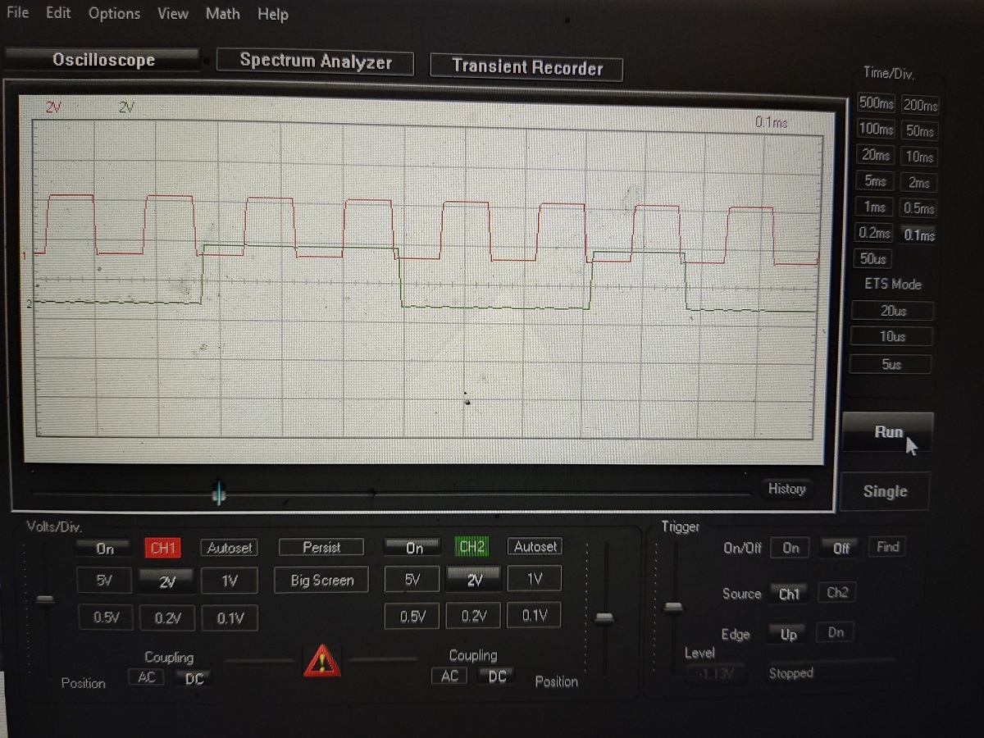The width and height of the screenshot is (984, 738).
Task: Choose ETS mode 20us
Action: pyautogui.click(x=892, y=311)
